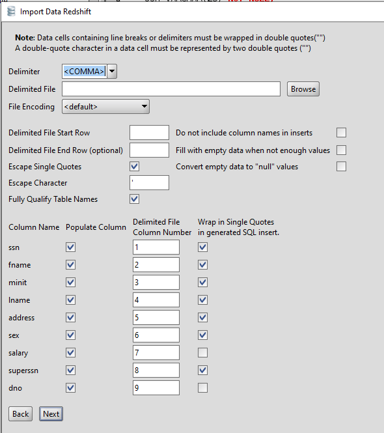Image resolution: width=384 pixels, height=433 pixels.
Task: Open the File Encoding dropdown
Action: [105, 107]
